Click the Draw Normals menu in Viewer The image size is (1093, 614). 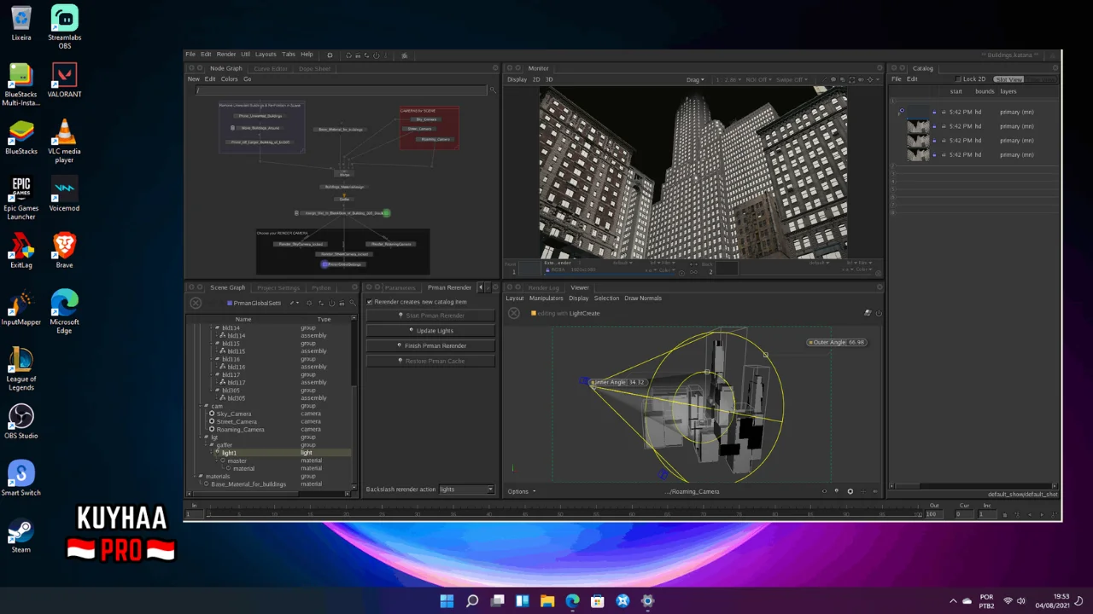click(x=643, y=298)
